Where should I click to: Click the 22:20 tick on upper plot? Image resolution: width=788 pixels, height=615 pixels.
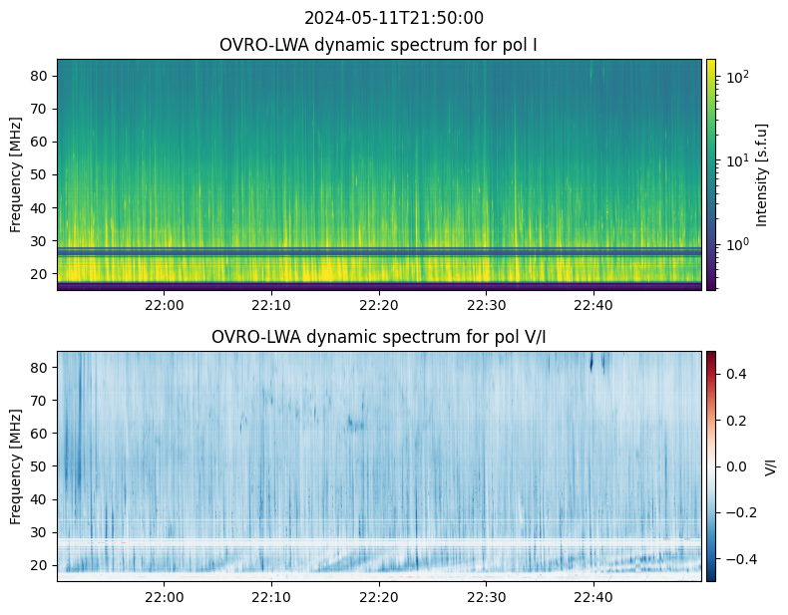(x=379, y=305)
